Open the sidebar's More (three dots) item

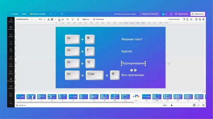click(11, 102)
